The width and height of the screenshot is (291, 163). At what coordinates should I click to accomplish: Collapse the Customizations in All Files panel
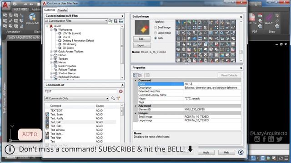pyautogui.click(x=122, y=16)
